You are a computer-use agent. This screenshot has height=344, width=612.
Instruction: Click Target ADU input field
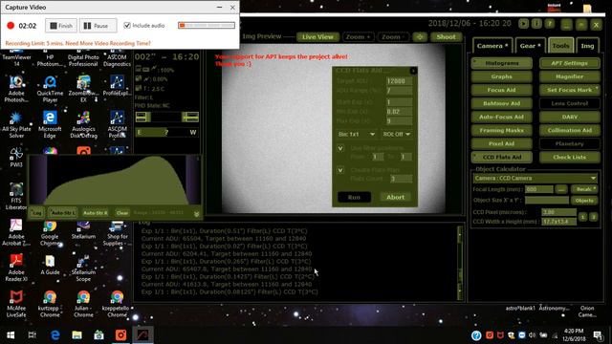pyautogui.click(x=399, y=81)
